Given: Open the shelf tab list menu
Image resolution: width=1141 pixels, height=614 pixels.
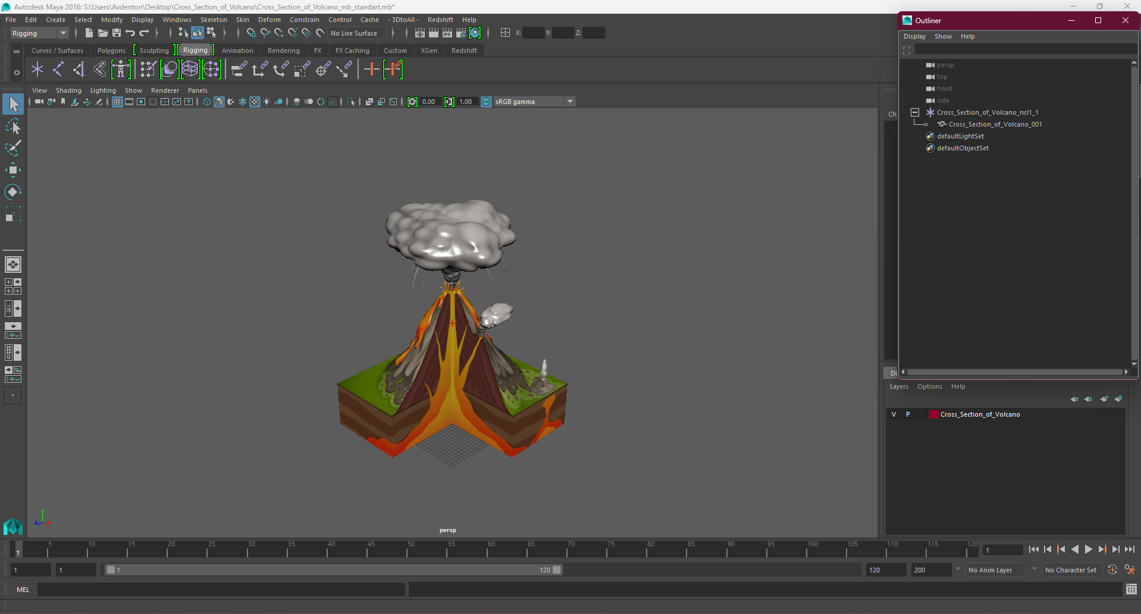Looking at the screenshot, I should tap(17, 52).
